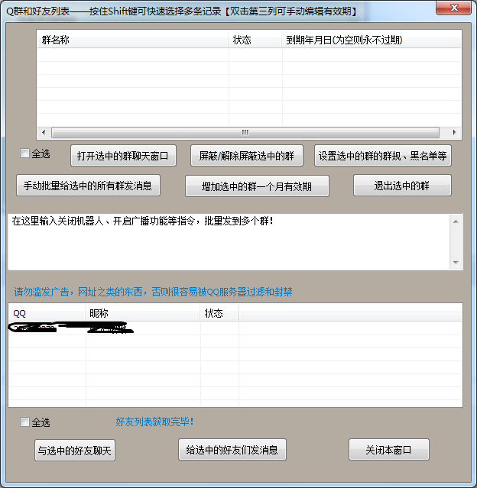Click left arrow of group list scrollbar
Viewport: 477px width, 488px height.
(x=44, y=132)
